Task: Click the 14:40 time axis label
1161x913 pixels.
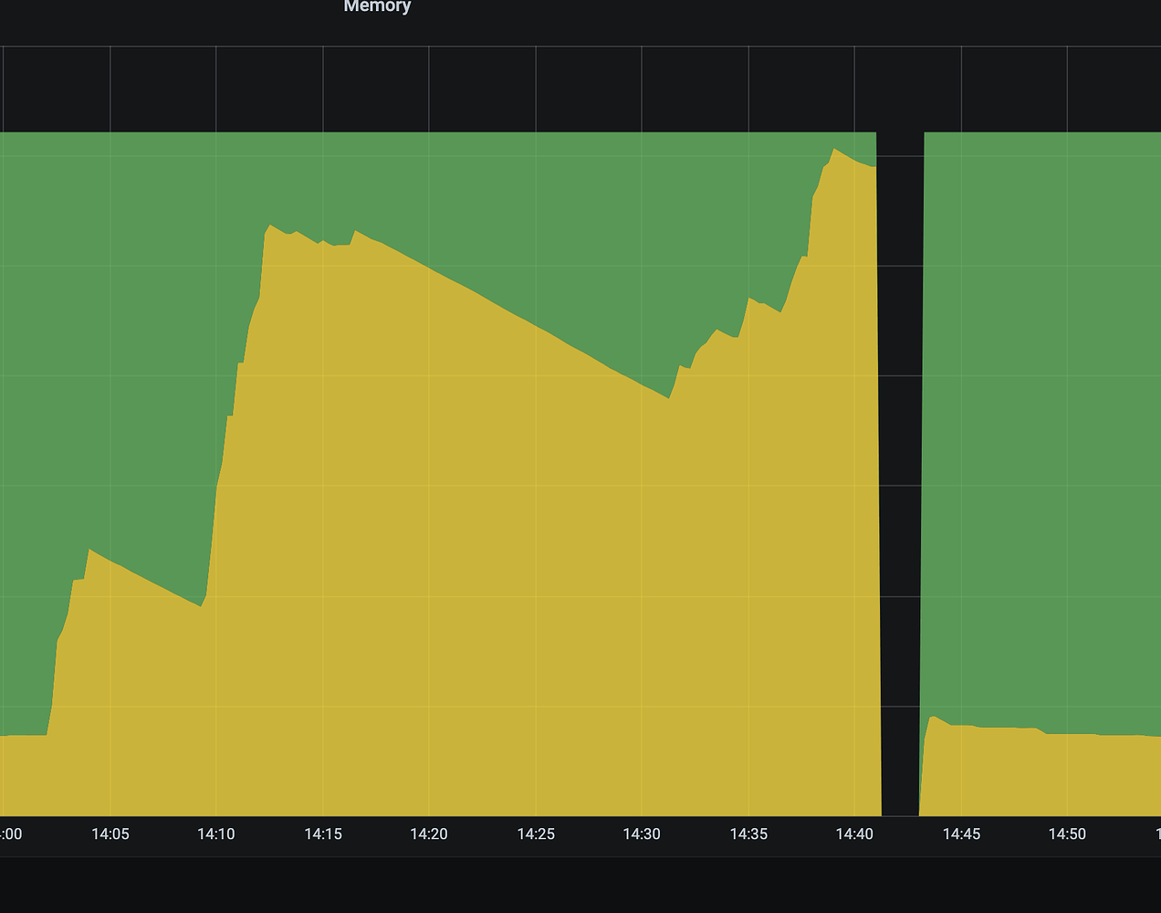Action: (854, 834)
